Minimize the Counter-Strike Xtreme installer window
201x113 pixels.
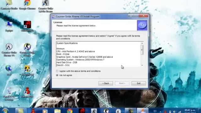[x=131, y=16]
